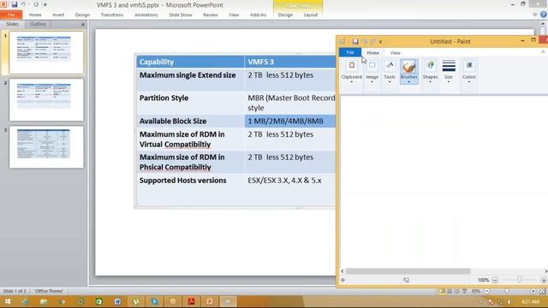Switch to Slide Sorter view using the status bar icon

pyautogui.click(x=450, y=291)
